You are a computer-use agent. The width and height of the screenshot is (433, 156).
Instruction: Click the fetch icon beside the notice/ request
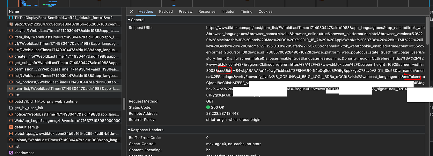pyautogui.click(x=11, y=114)
